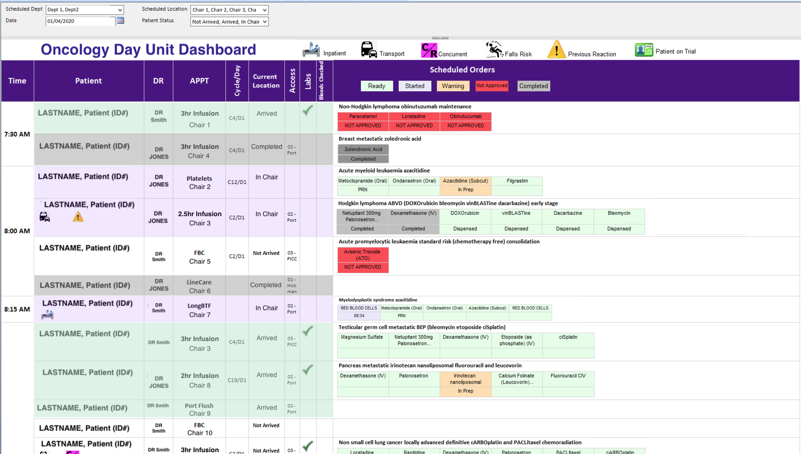Click the Concurrent C/R legend icon
The image size is (801, 454).
[x=429, y=50]
